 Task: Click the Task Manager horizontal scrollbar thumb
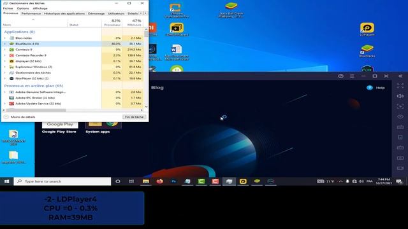36,110
